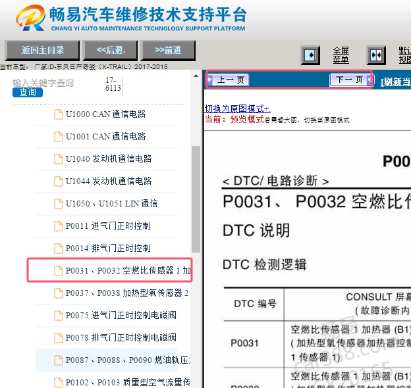Click the fullscreen menu arrow icon
The width and height of the screenshot is (411, 388).
[x=310, y=55]
